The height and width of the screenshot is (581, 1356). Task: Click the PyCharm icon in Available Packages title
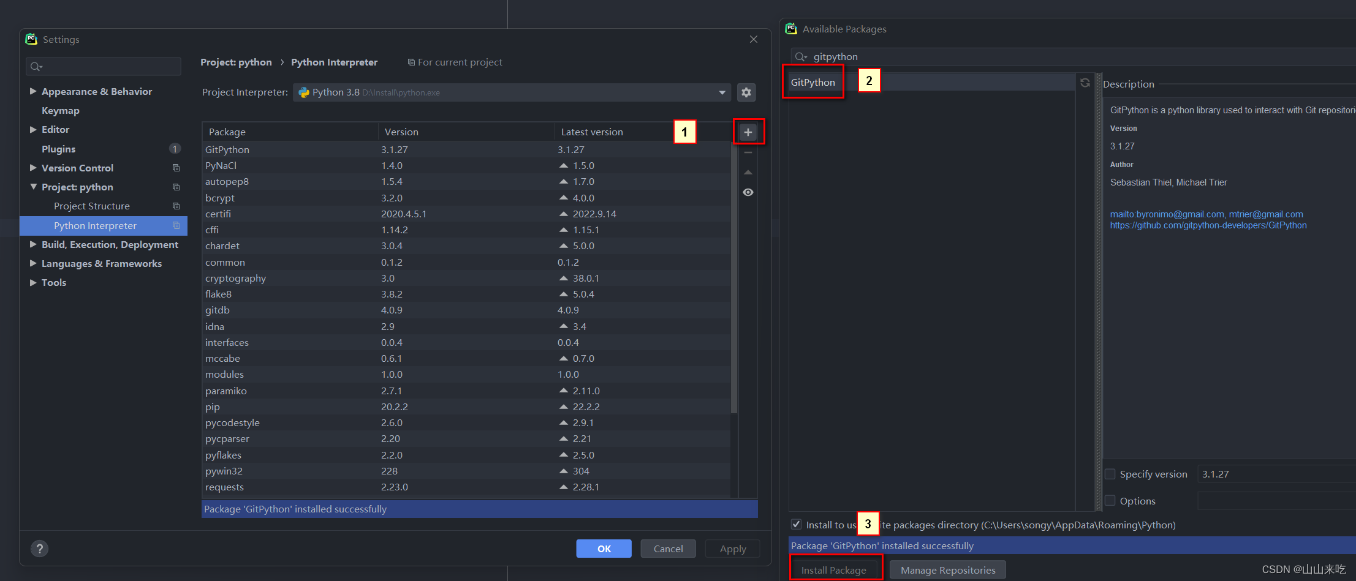click(791, 29)
